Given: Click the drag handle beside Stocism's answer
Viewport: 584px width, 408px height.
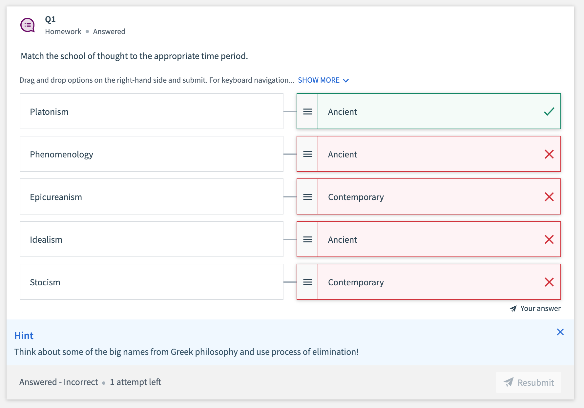Looking at the screenshot, I should 307,282.
